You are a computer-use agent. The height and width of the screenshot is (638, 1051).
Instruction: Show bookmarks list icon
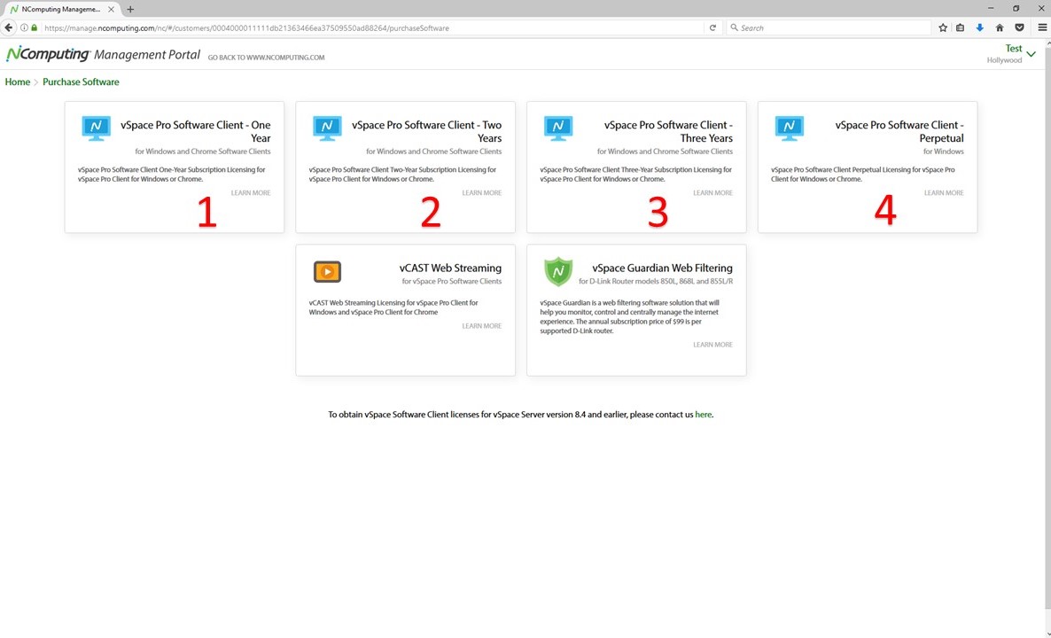(960, 27)
